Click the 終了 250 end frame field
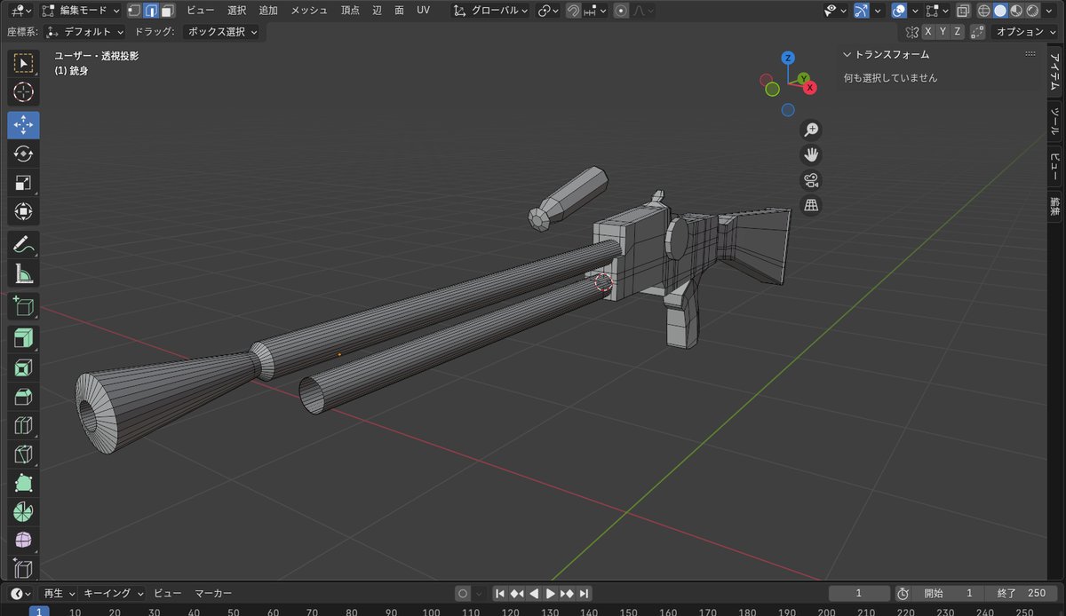 tap(1021, 593)
